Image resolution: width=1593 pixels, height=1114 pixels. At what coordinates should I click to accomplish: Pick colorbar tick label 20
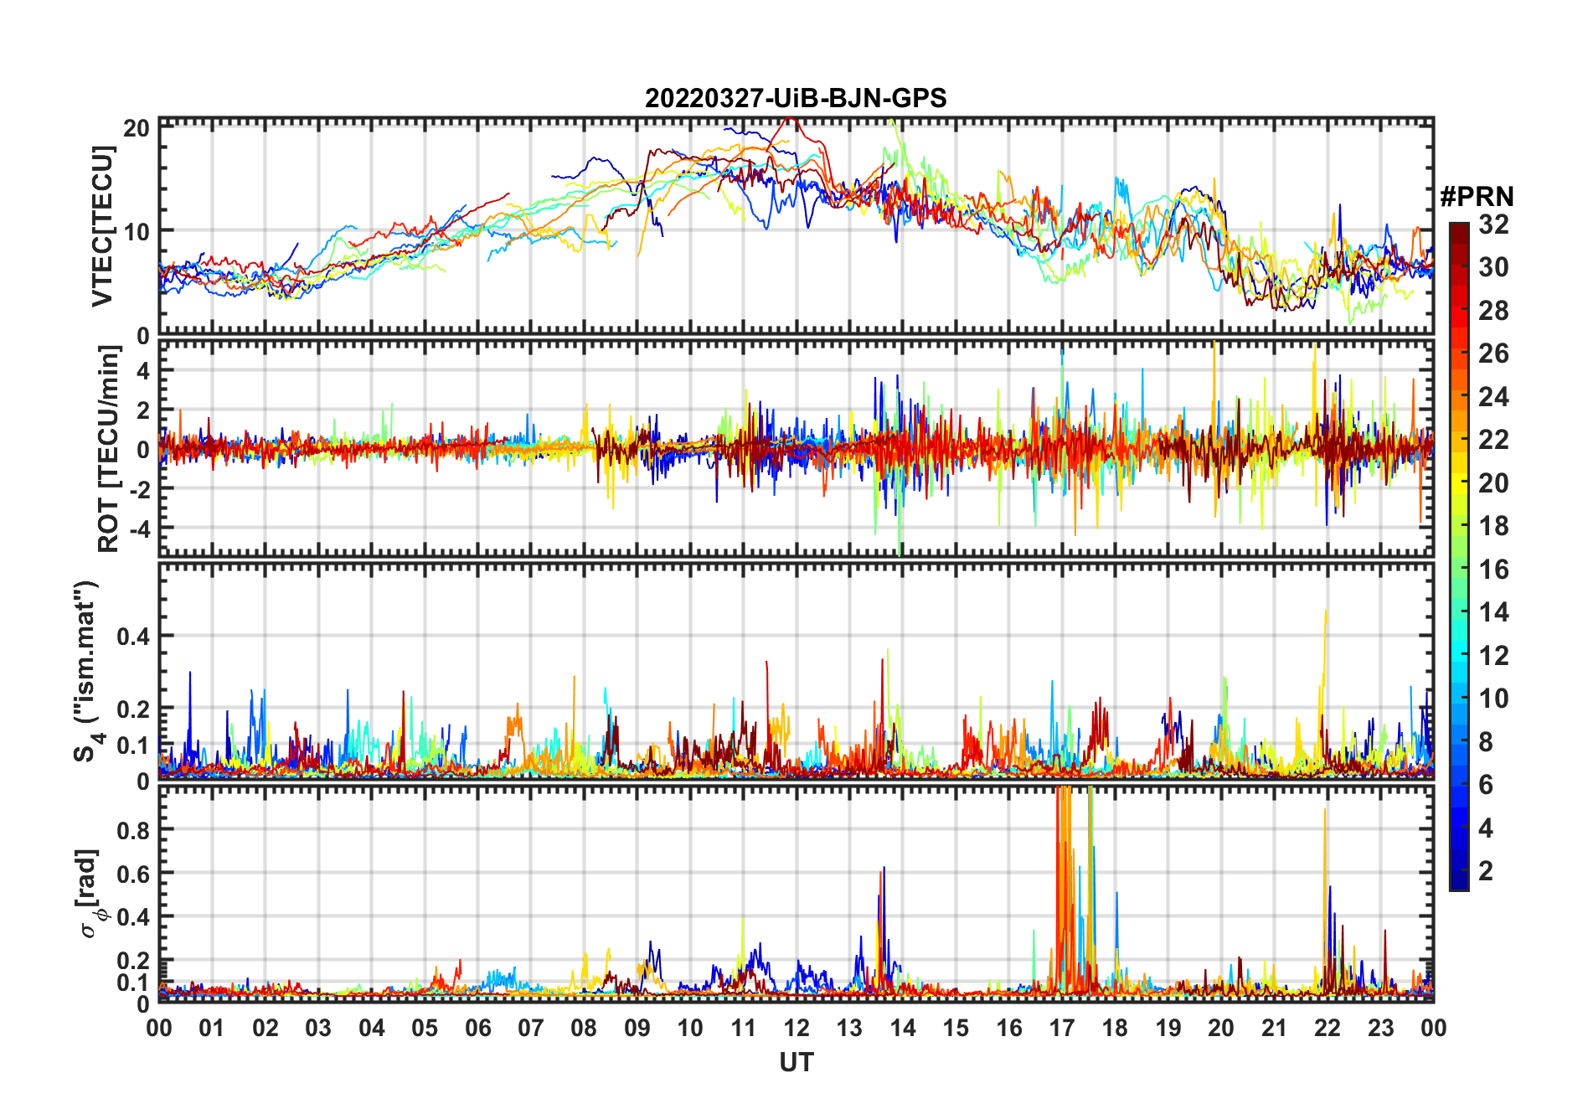(x=1493, y=482)
